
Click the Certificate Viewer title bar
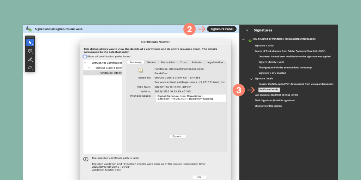[x=155, y=42]
